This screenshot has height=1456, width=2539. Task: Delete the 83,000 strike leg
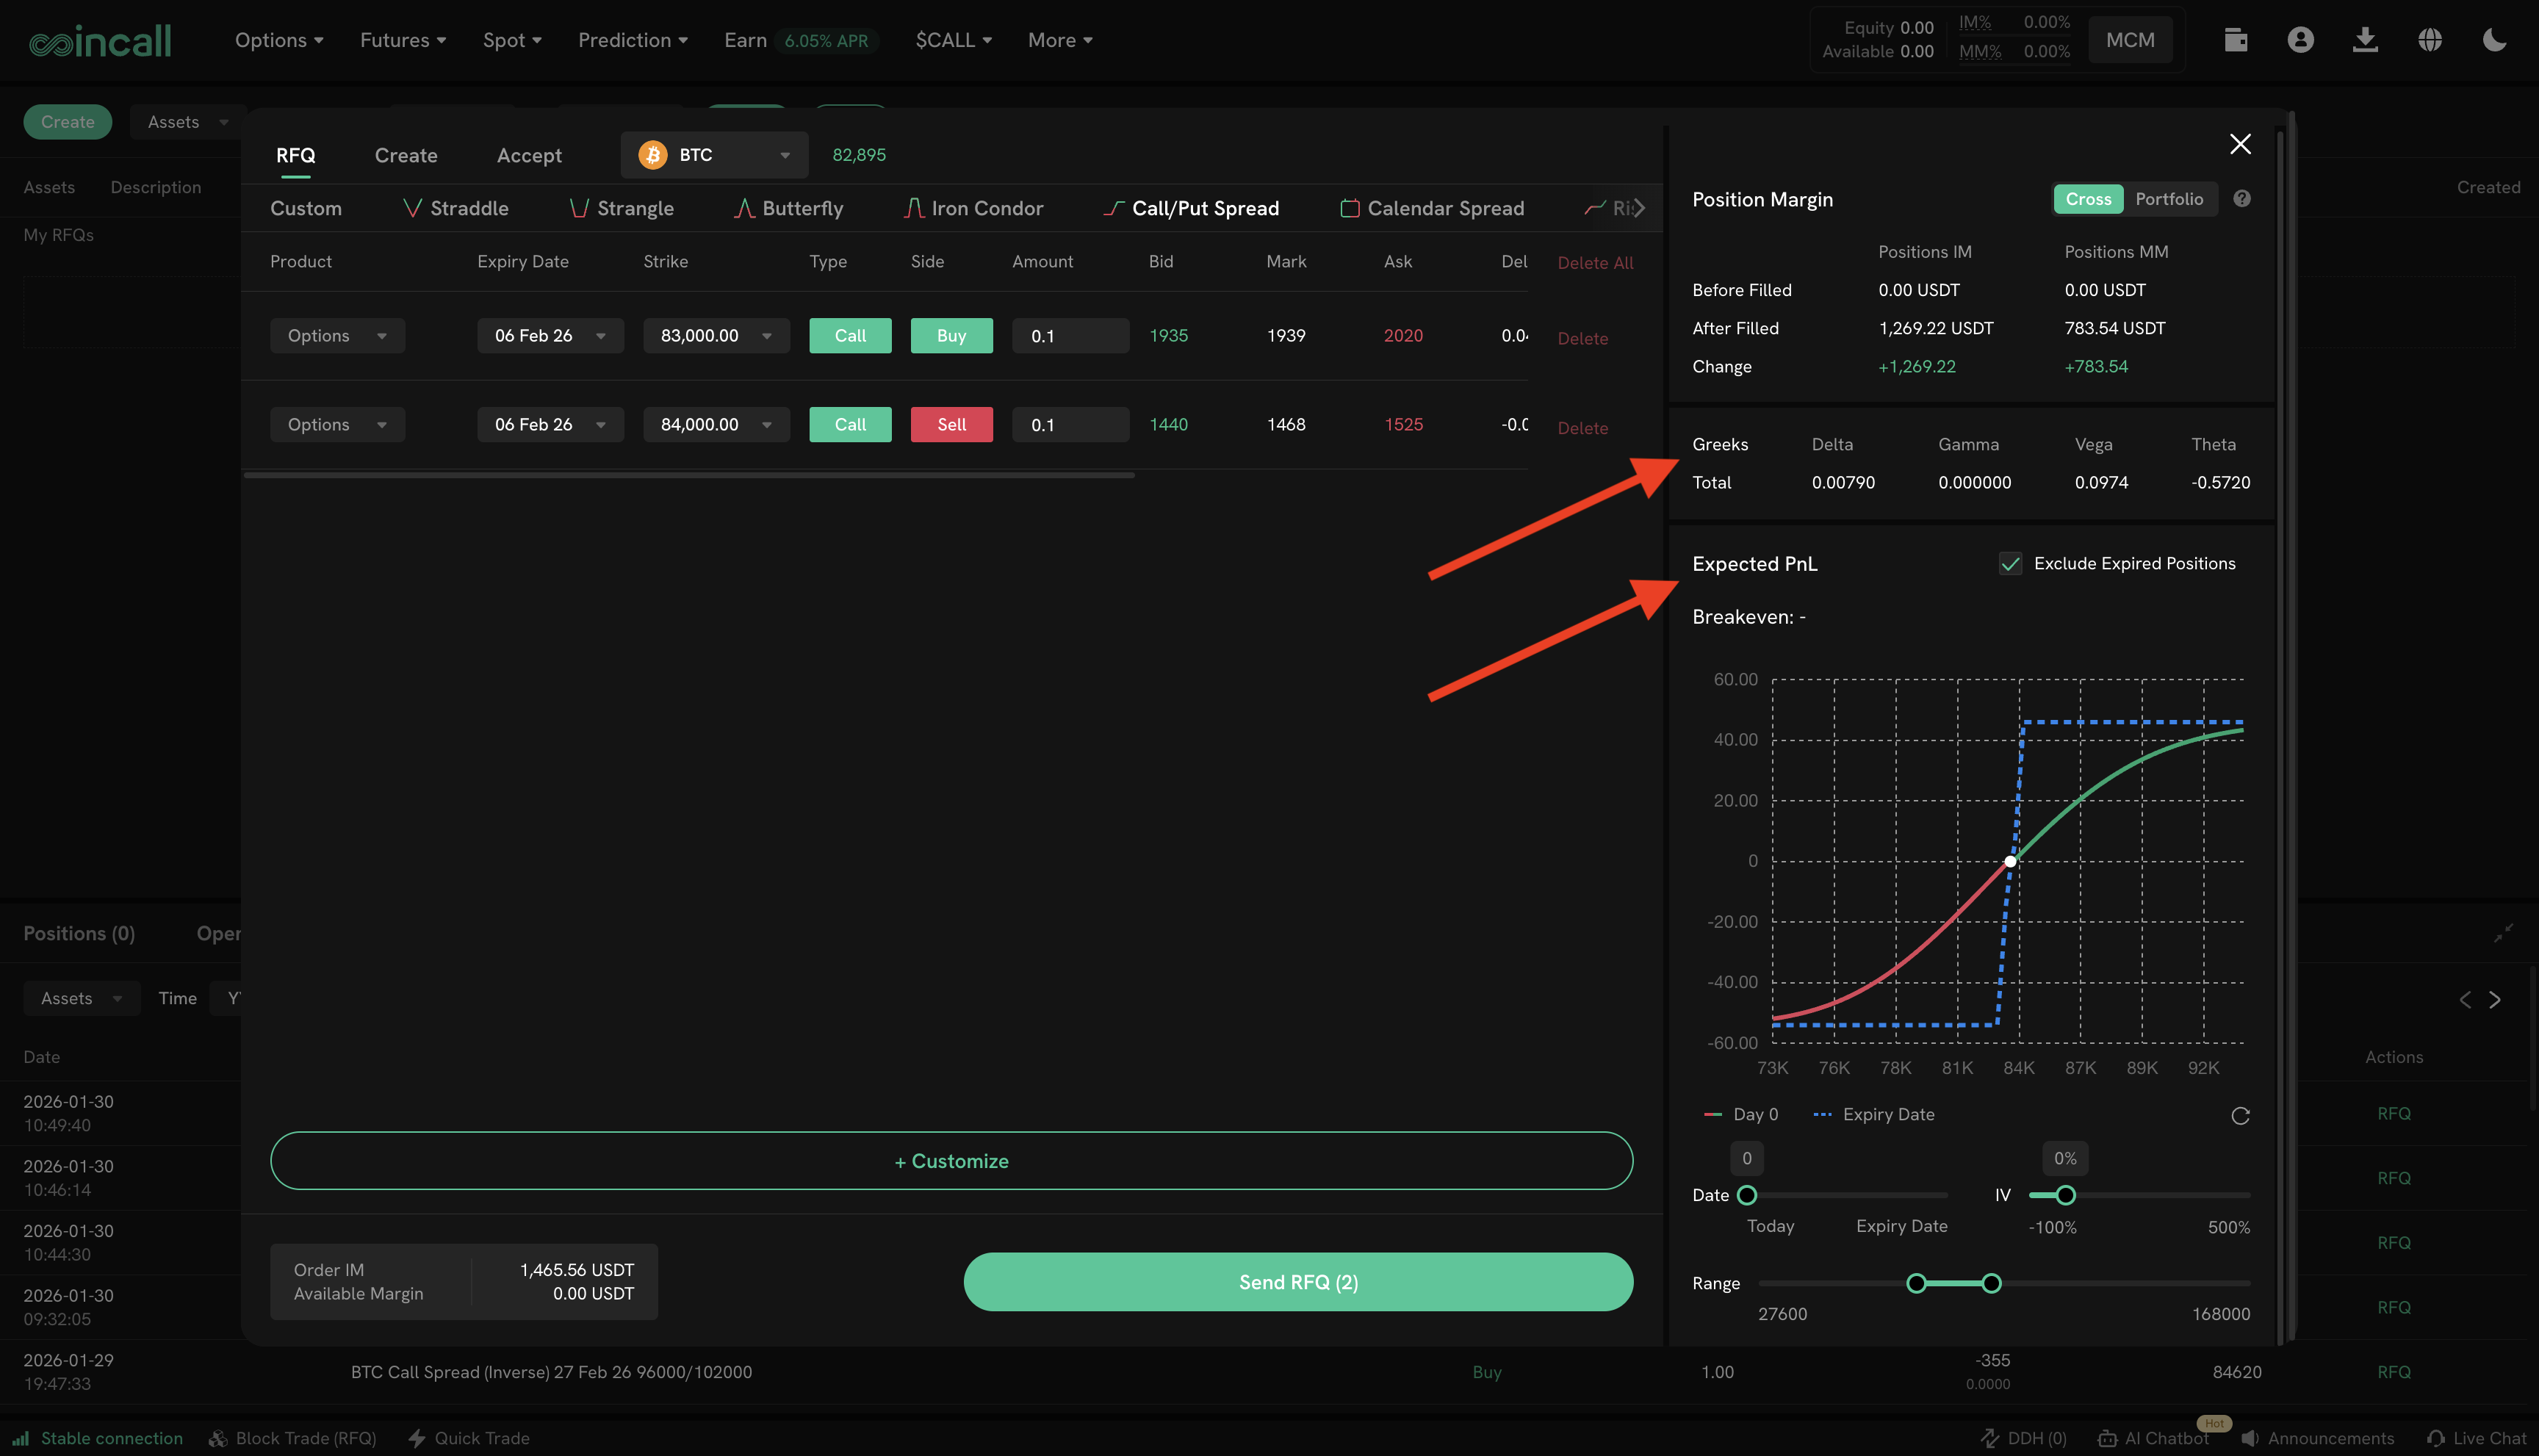(1582, 339)
